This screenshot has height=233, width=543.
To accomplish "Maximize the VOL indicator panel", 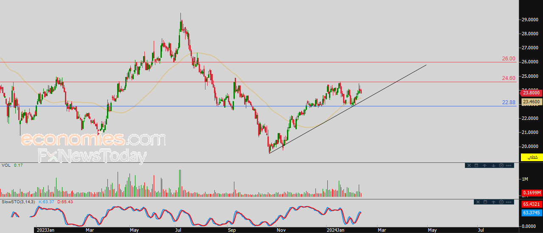I will [476, 165].
